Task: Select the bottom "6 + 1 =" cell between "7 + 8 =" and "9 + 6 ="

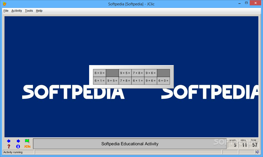Action: (x=138, y=81)
